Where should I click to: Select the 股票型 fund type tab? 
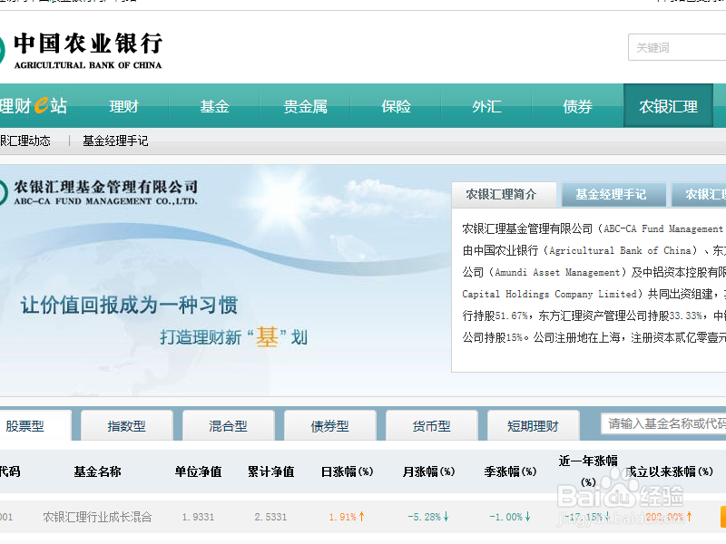pos(35,425)
